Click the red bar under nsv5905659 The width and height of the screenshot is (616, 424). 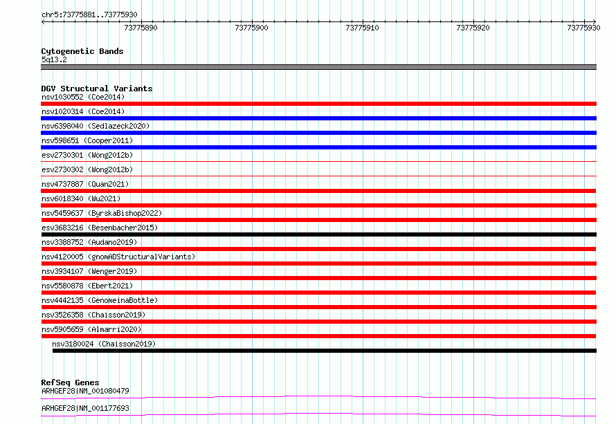click(x=318, y=336)
